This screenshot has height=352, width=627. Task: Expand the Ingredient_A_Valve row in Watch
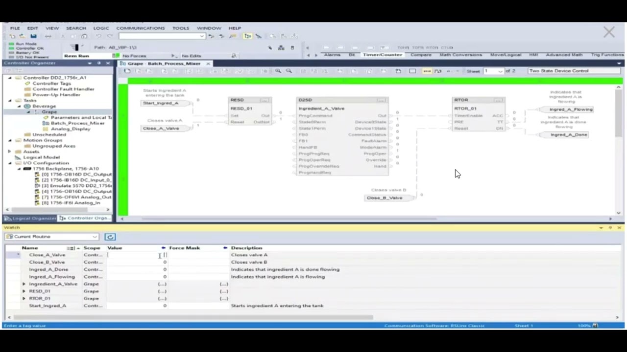click(x=24, y=284)
